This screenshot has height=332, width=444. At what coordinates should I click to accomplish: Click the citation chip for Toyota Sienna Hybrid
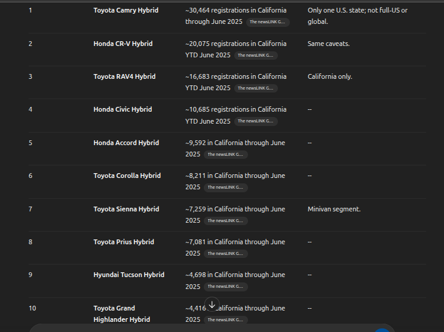click(226, 221)
